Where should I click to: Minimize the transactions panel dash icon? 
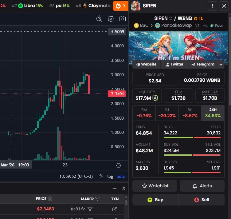pyautogui.click(x=115, y=188)
